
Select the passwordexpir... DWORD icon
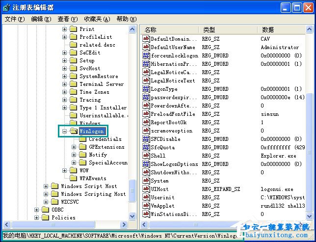pos(146,97)
